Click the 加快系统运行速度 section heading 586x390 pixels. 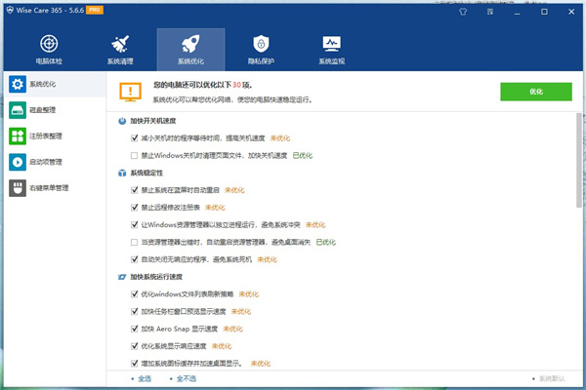[156, 277]
